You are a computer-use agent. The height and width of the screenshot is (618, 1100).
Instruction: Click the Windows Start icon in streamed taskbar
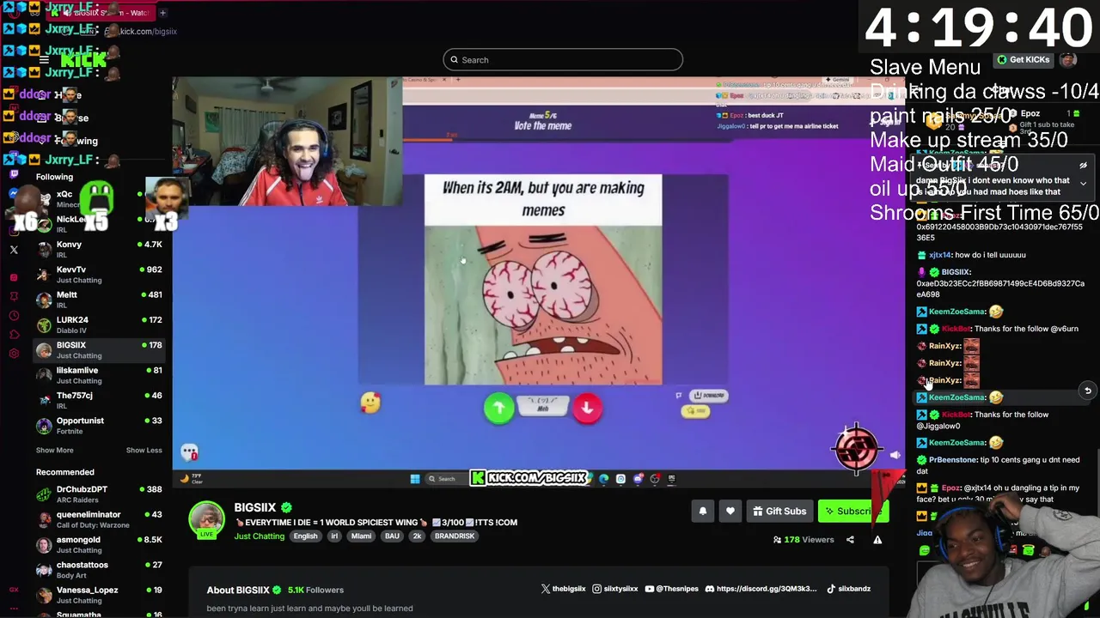(x=415, y=479)
